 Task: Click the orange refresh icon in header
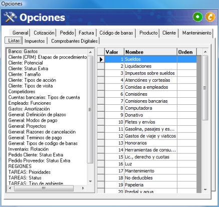pyautogui.click(x=210, y=17)
